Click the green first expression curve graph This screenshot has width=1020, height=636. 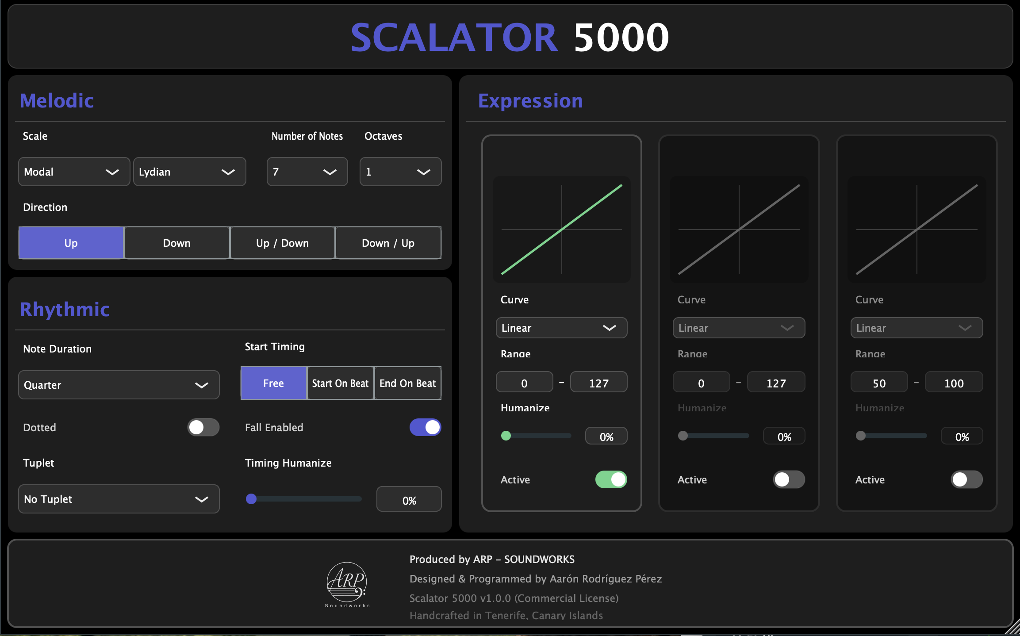(562, 229)
